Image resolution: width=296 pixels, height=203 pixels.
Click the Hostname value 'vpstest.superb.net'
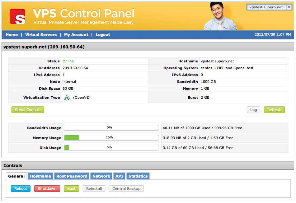point(217,61)
